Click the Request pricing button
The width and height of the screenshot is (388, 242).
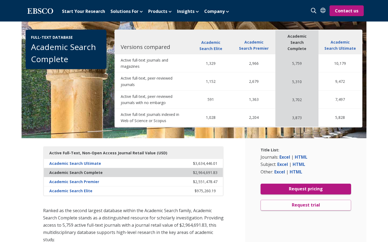coord(306,189)
